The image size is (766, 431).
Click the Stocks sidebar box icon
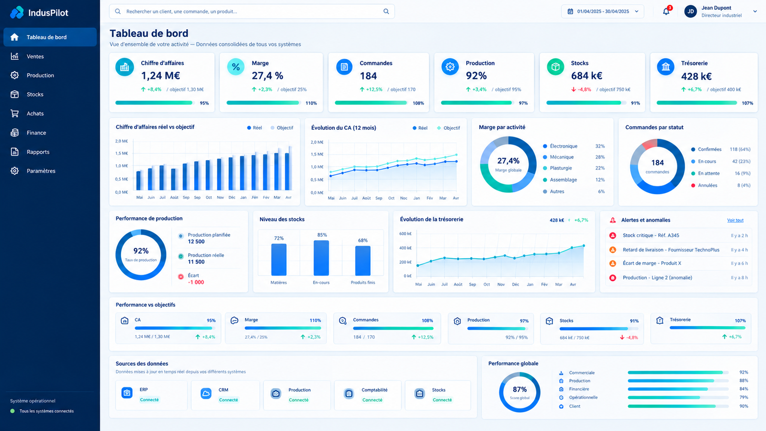tap(15, 95)
